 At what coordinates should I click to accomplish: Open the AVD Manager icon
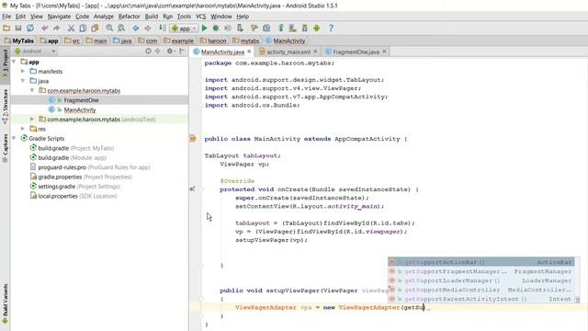pos(292,29)
